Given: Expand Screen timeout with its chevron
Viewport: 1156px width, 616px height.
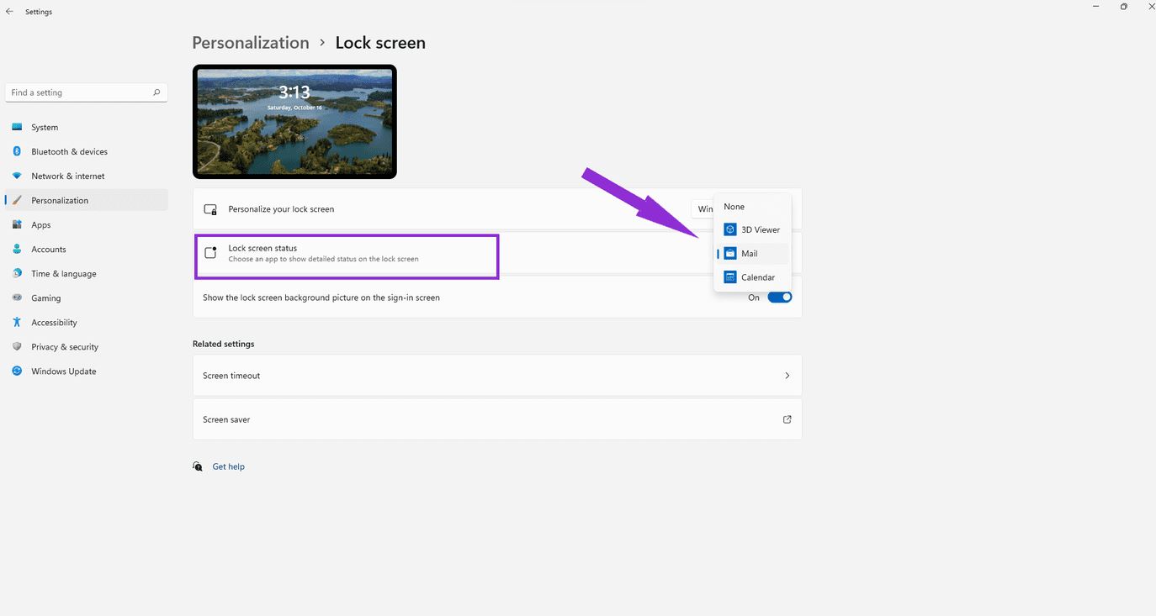Looking at the screenshot, I should (x=787, y=376).
